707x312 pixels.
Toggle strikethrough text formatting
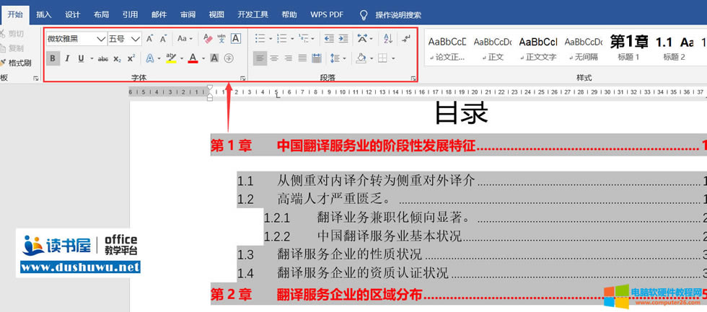102,58
